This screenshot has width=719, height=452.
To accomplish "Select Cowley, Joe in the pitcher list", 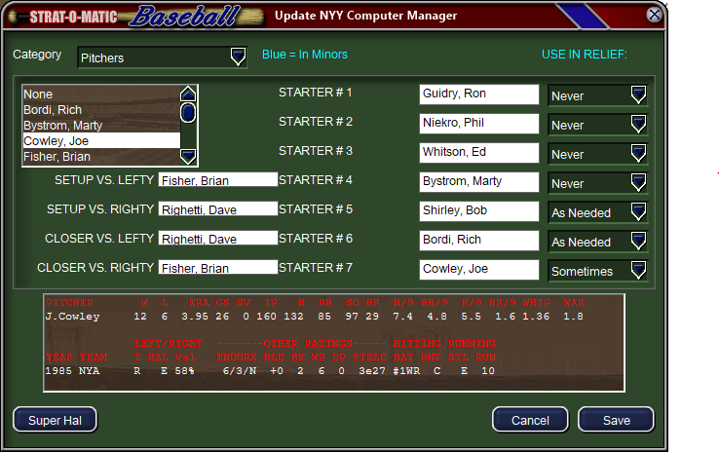I will tap(101, 140).
